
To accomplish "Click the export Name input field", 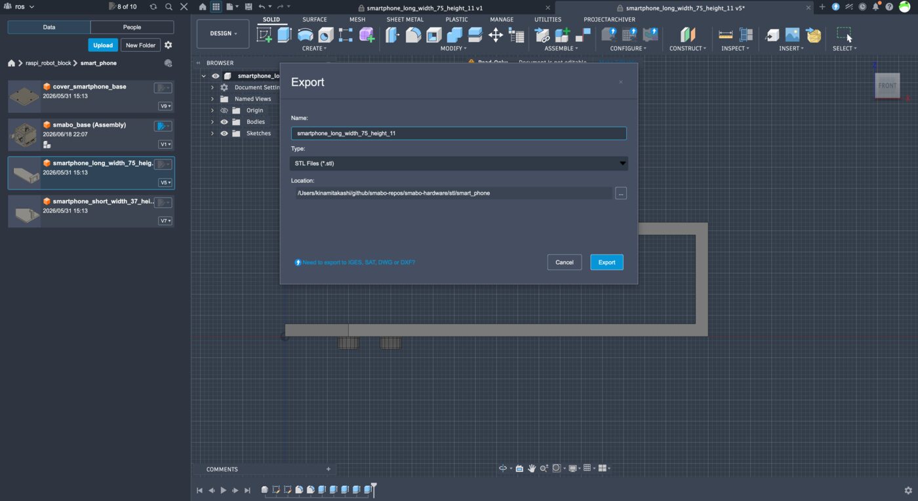I will [x=459, y=133].
